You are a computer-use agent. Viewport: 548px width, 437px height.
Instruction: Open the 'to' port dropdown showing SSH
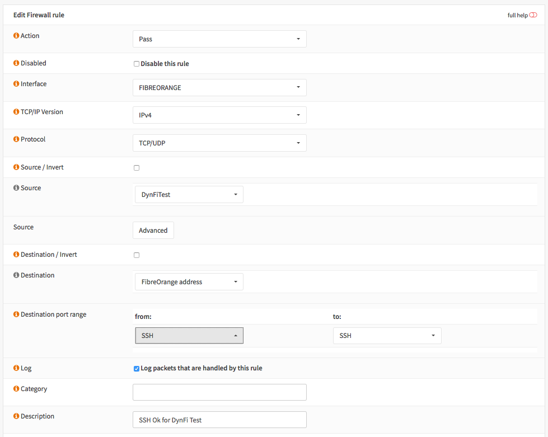[x=387, y=335]
